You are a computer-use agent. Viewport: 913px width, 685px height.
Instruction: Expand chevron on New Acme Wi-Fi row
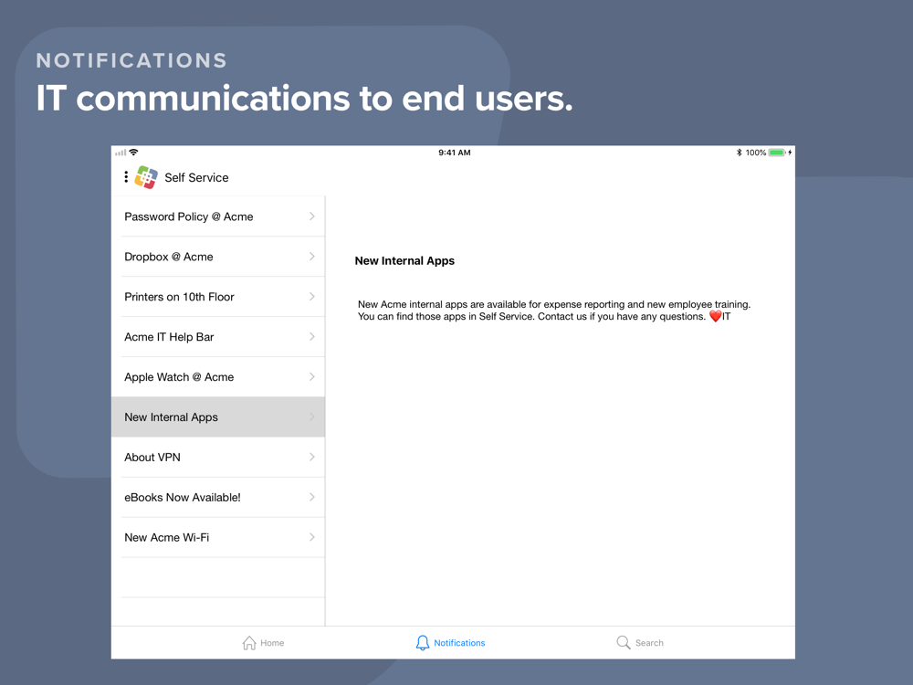(x=312, y=537)
